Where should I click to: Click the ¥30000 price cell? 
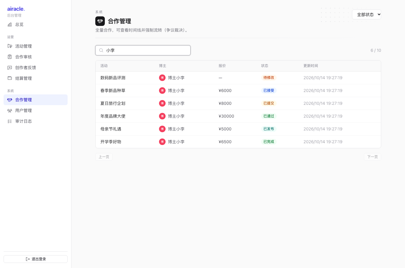226,116
